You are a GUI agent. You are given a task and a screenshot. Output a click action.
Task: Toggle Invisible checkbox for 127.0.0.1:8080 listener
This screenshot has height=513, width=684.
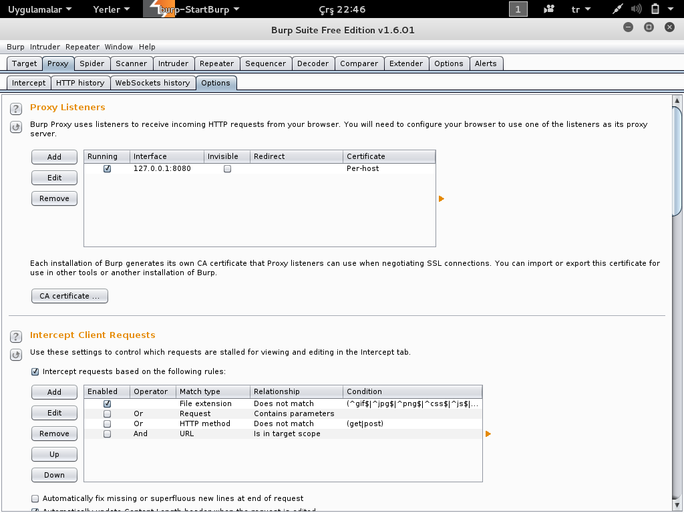[227, 168]
